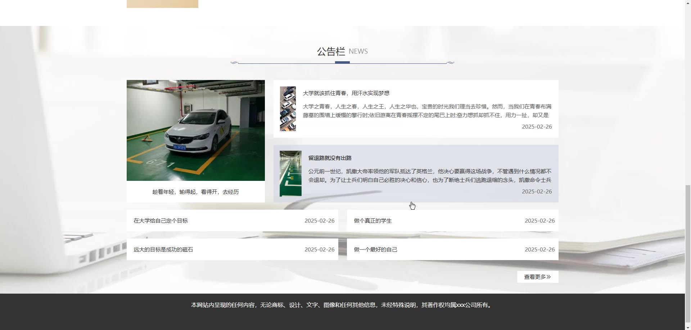Viewport: 691px width, 330px height.
Task: Click the 公告栏 NEWS section heading
Action: [342, 52]
